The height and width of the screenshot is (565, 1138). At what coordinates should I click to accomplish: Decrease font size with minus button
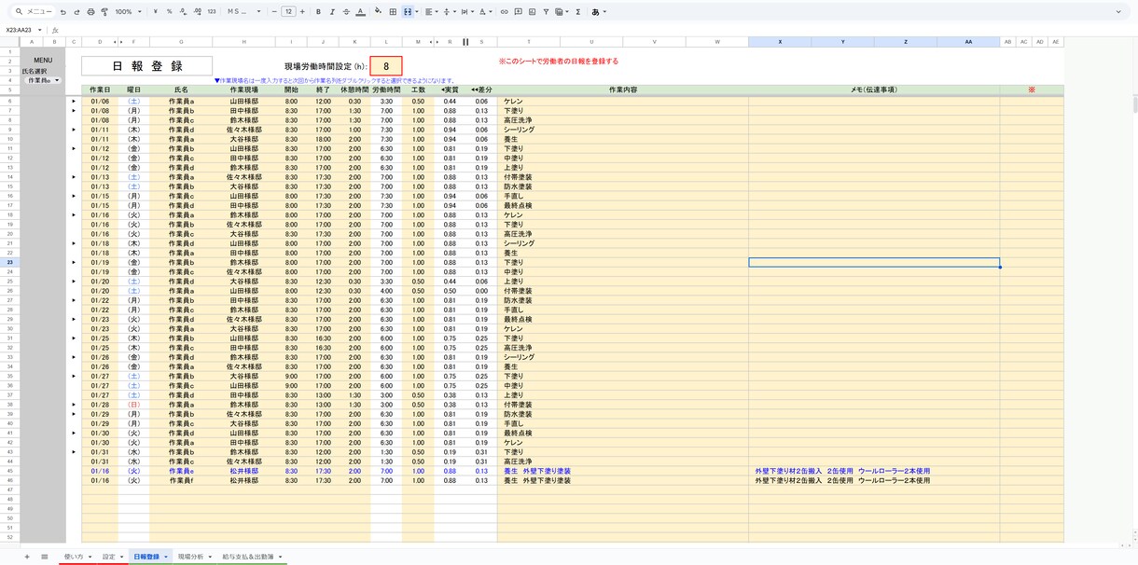(x=273, y=12)
